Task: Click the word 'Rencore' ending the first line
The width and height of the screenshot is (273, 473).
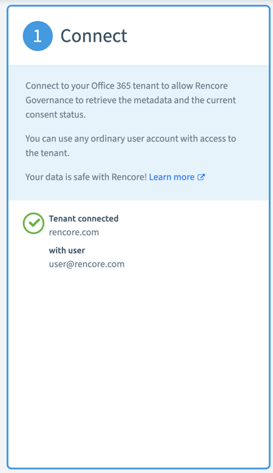Action: (x=212, y=85)
